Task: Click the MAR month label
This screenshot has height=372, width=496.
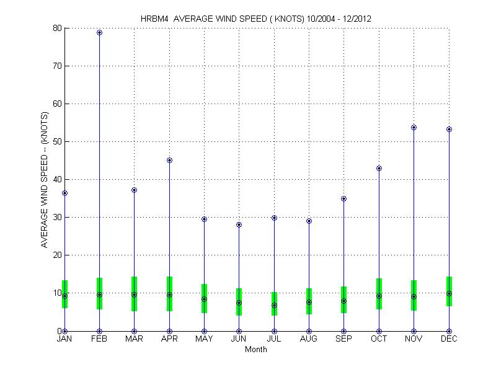Action: (134, 339)
